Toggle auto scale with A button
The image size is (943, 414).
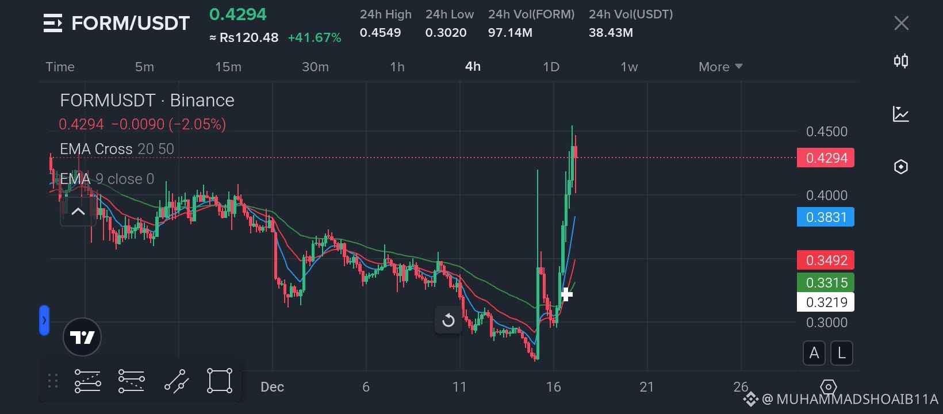click(814, 353)
